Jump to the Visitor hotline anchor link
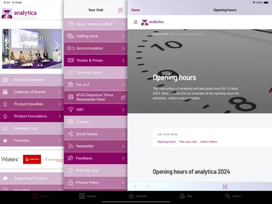This screenshot has height=204, width=272. [x=208, y=142]
